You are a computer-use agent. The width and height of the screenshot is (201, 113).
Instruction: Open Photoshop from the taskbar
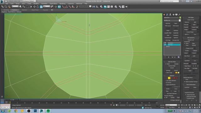[x=35, y=111]
